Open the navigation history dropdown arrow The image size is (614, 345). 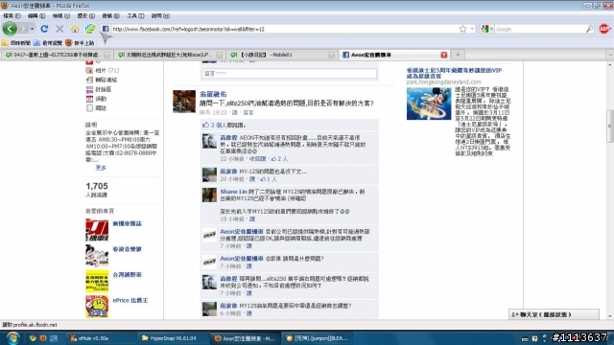click(x=32, y=29)
